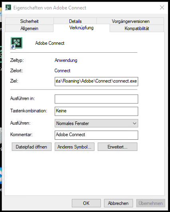This screenshot has width=170, height=212.
Task: Click the Zieltyp value Anwendung
Action: pyautogui.click(x=66, y=60)
